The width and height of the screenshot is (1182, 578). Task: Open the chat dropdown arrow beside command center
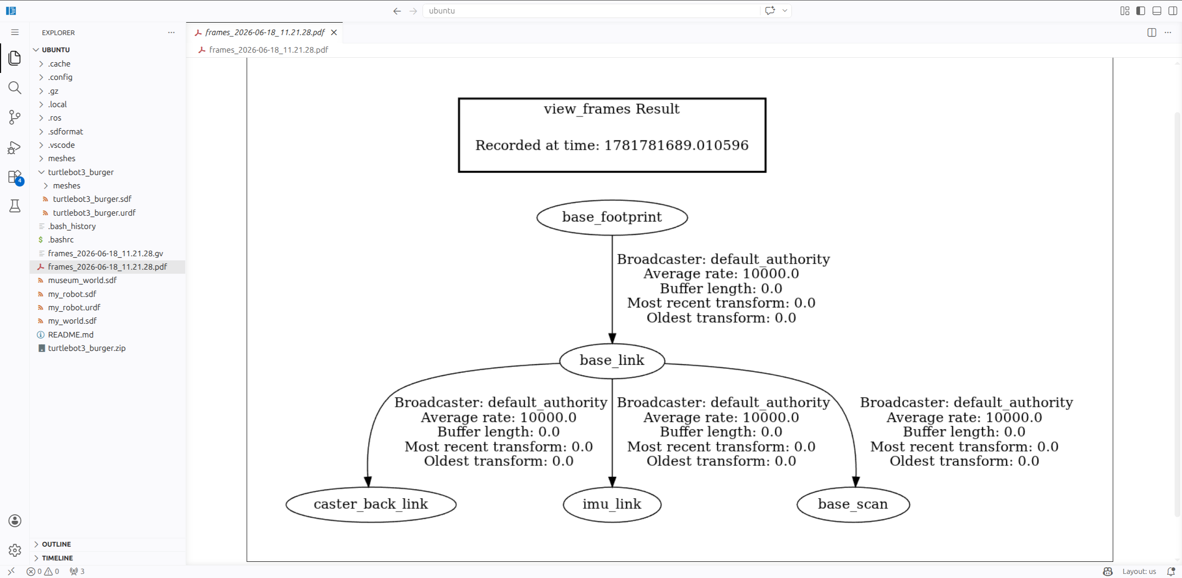click(x=784, y=11)
